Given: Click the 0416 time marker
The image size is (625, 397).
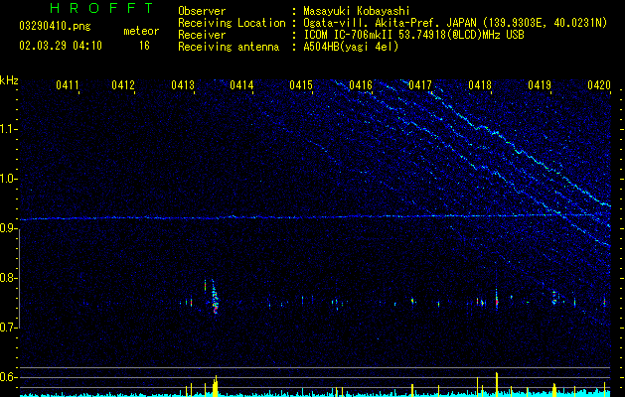Looking at the screenshot, I should (361, 85).
